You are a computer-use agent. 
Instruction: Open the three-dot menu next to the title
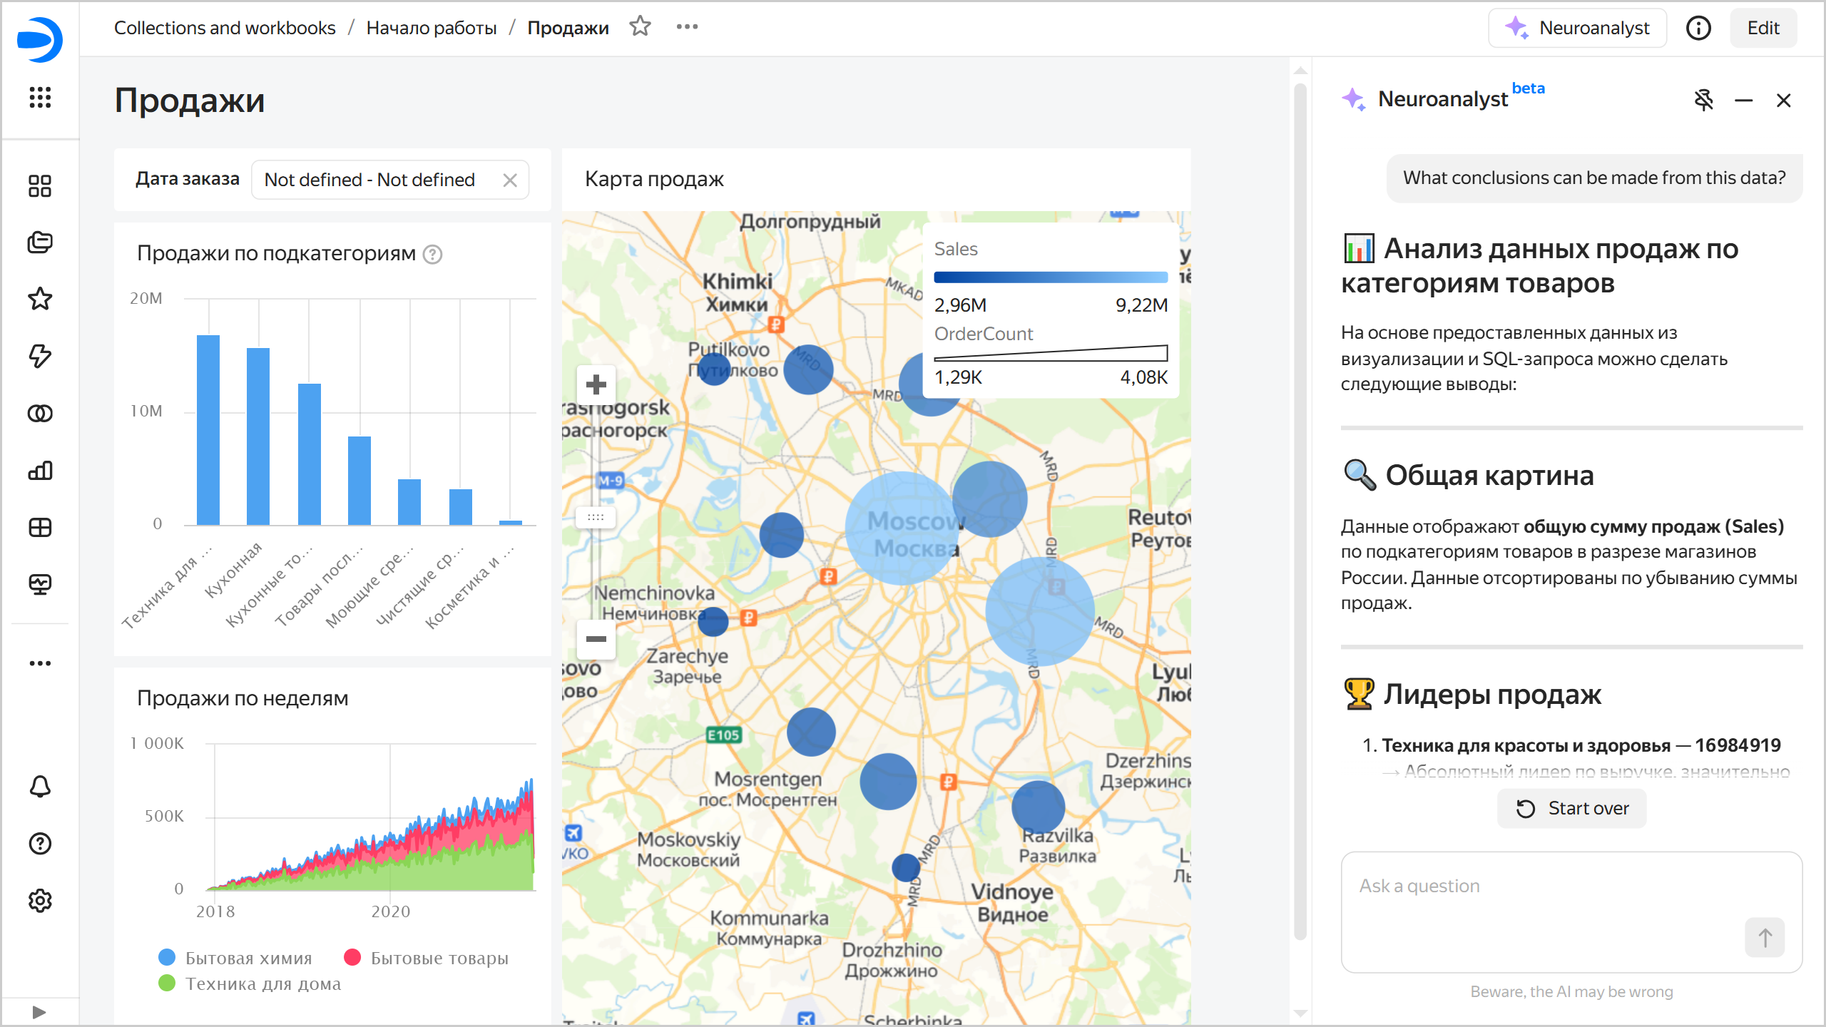pyautogui.click(x=687, y=27)
